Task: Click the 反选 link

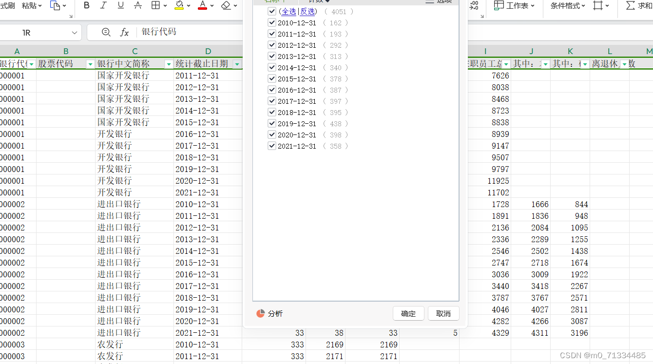Action: pyautogui.click(x=307, y=11)
